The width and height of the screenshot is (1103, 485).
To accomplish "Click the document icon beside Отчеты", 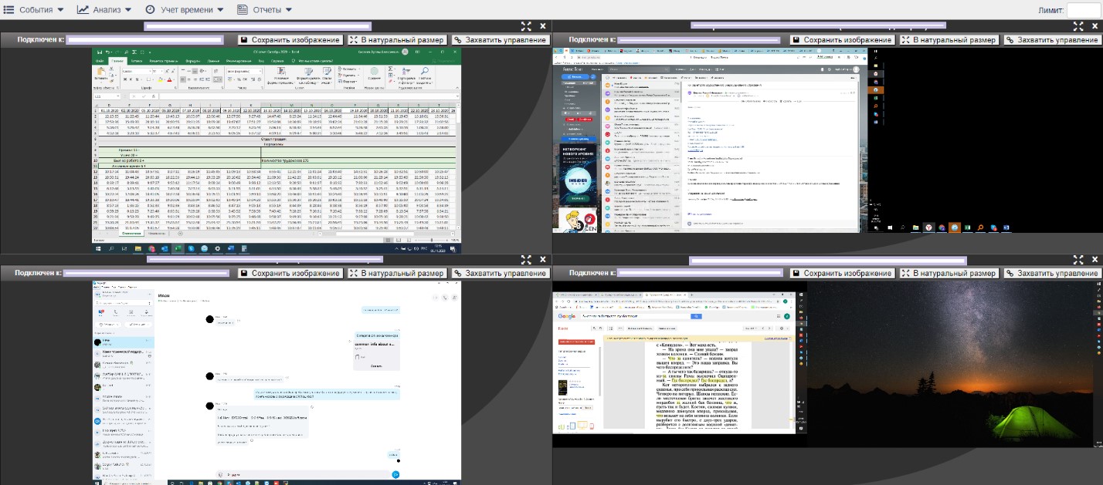I will click(242, 10).
